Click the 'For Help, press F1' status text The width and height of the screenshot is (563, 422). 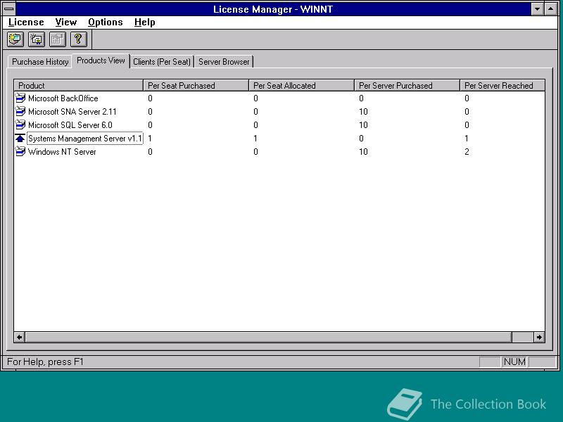(x=45, y=362)
